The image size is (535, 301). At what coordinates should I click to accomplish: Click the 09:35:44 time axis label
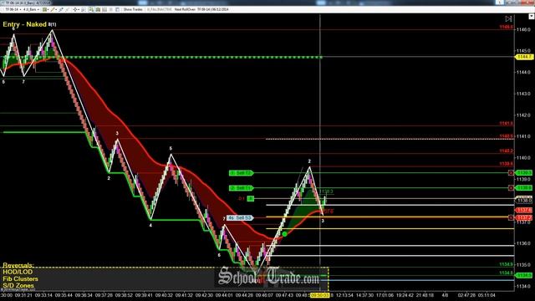click(x=64, y=295)
